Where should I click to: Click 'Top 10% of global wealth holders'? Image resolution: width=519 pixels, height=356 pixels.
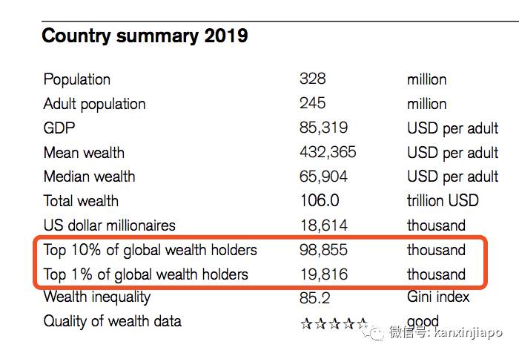(151, 250)
